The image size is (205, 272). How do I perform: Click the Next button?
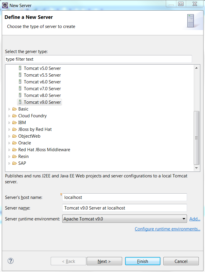pyautogui.click(x=104, y=261)
